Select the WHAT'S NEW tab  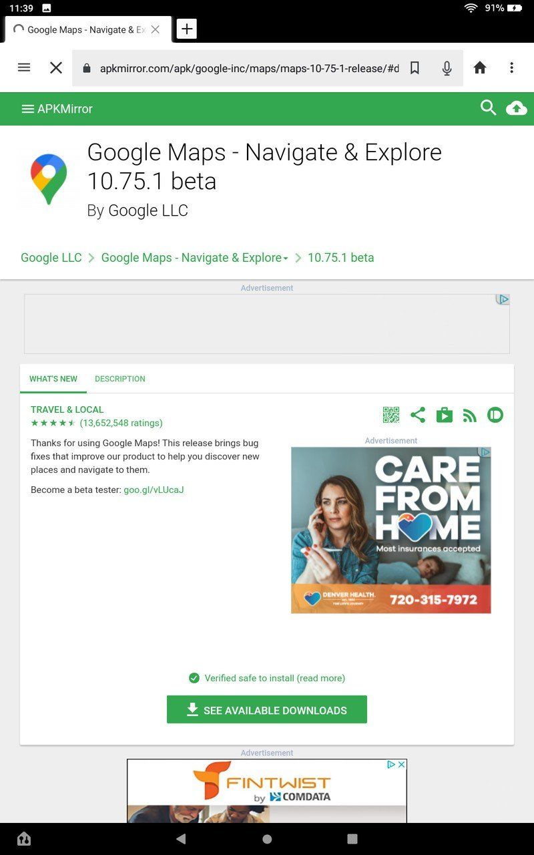point(53,379)
